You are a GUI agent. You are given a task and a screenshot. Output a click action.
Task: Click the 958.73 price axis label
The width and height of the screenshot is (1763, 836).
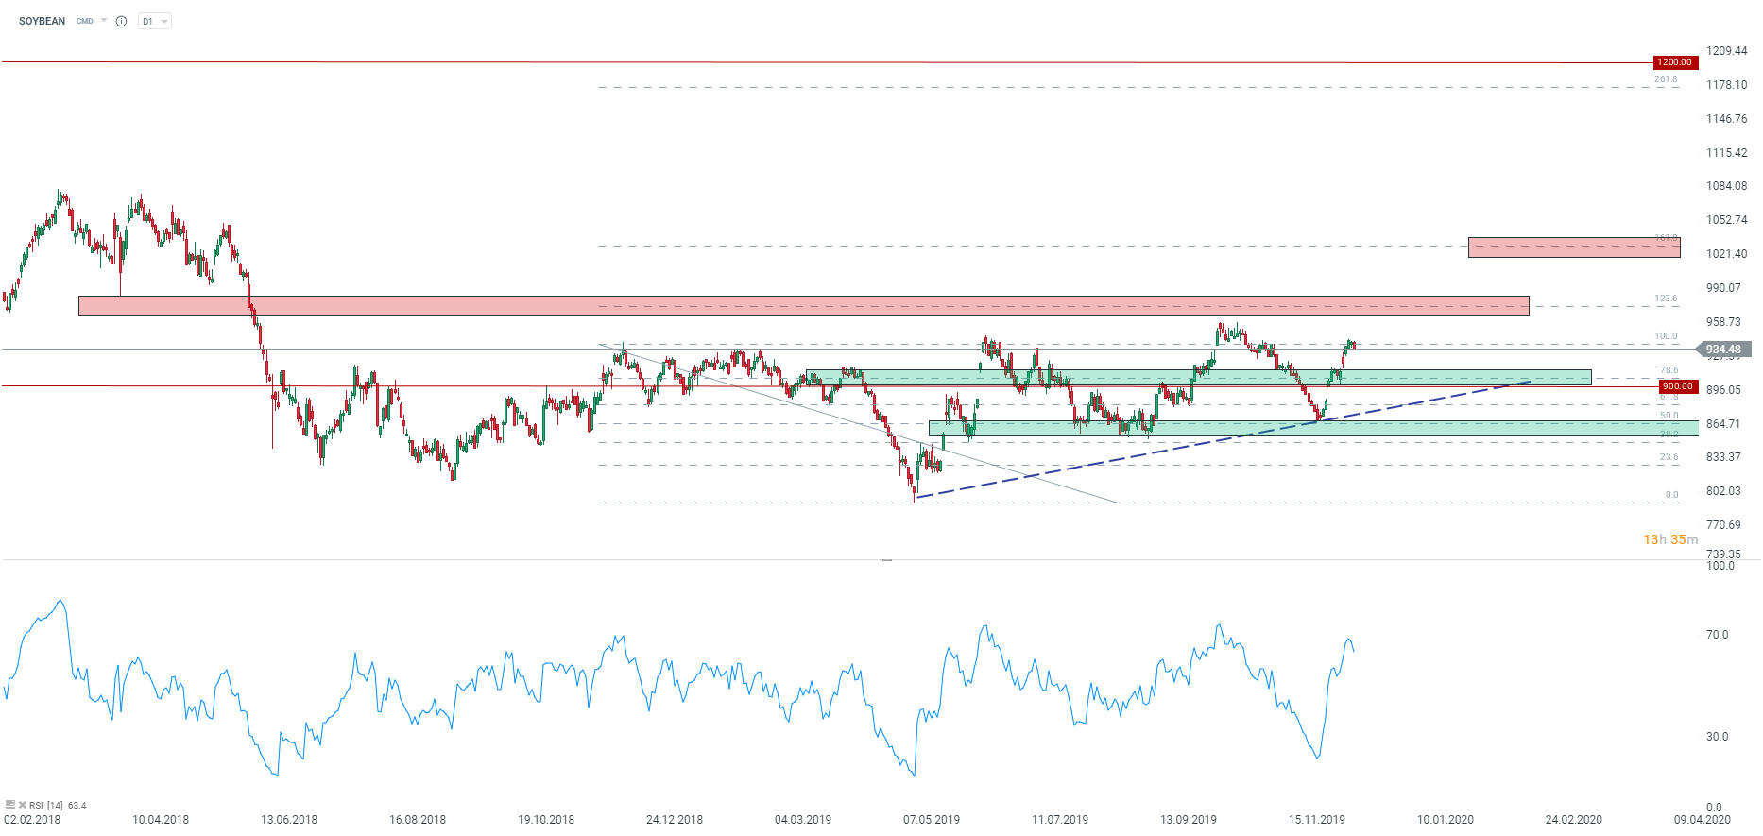1723,322
